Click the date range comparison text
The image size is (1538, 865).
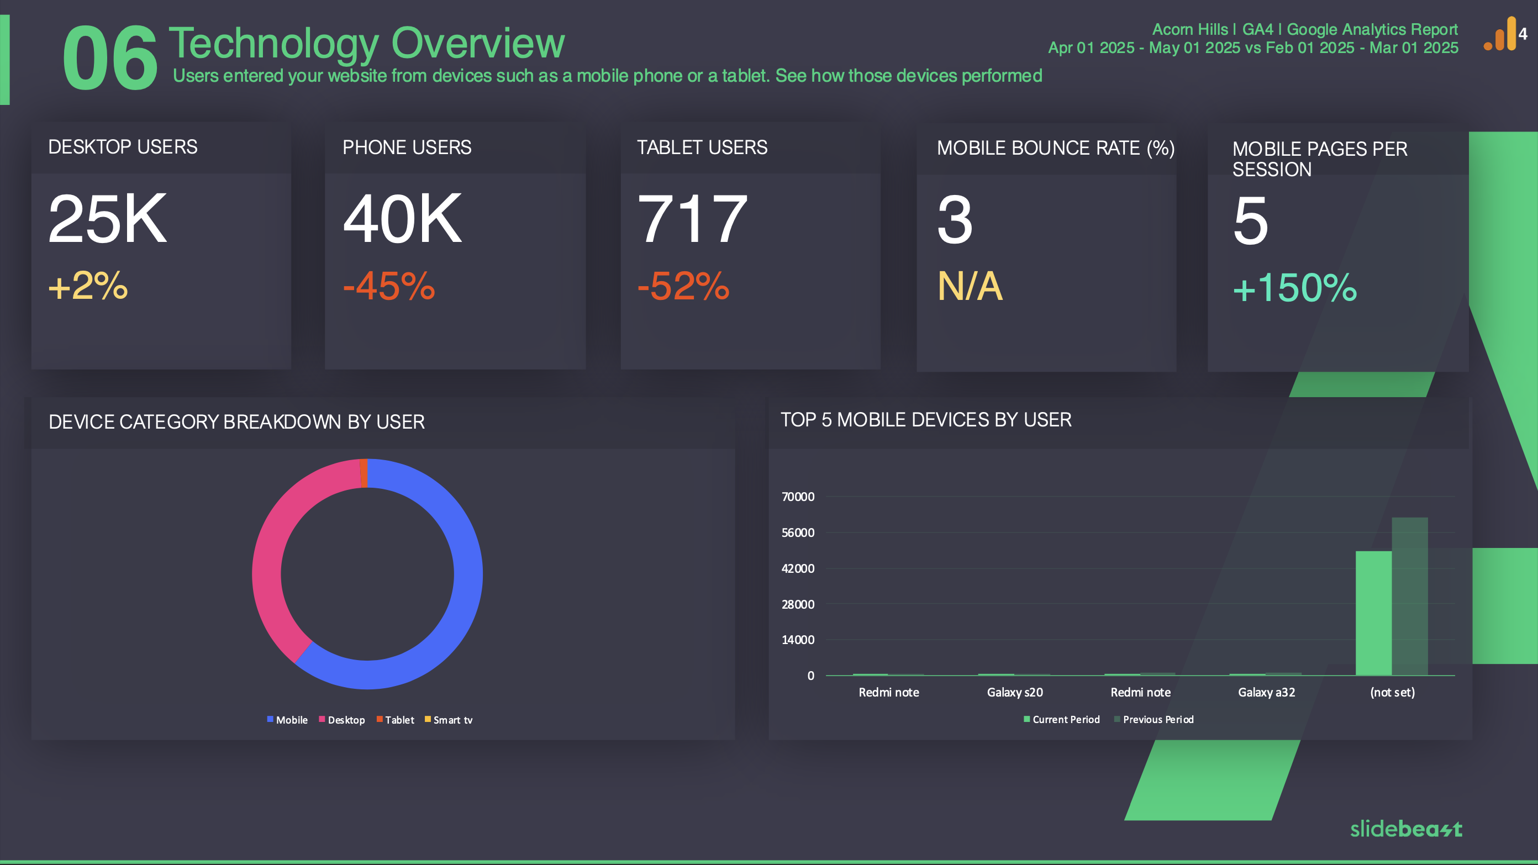click(x=1253, y=48)
